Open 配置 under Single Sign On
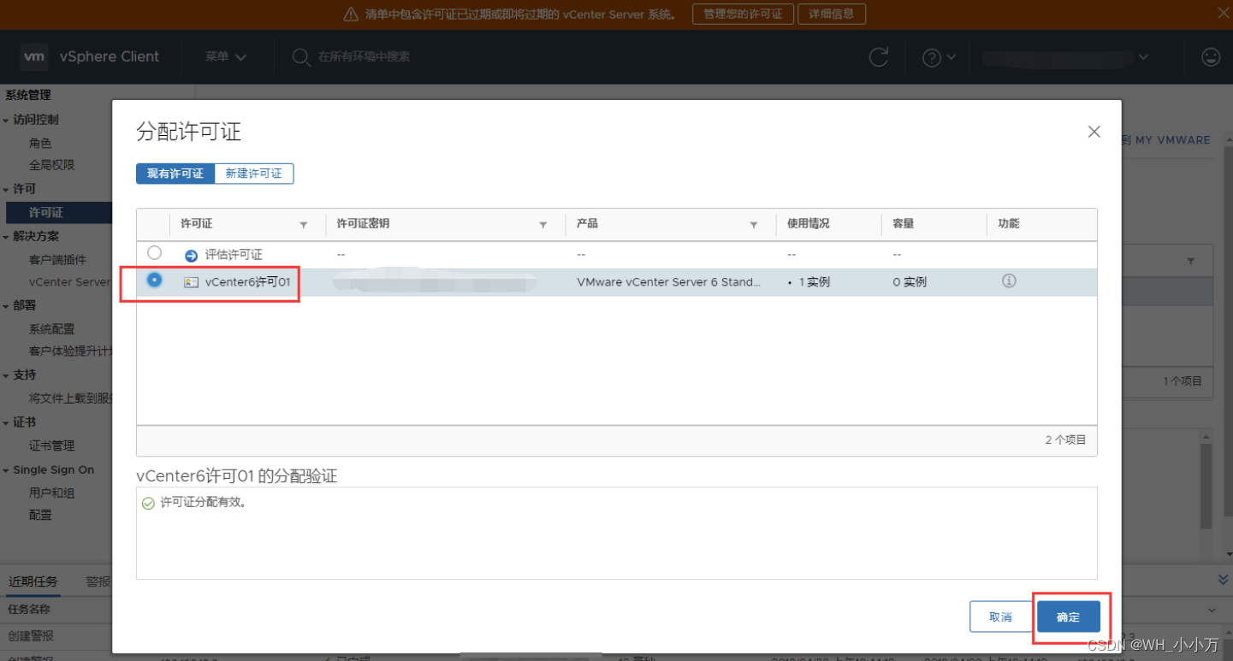Screen dimensions: 1233x661 point(40,516)
